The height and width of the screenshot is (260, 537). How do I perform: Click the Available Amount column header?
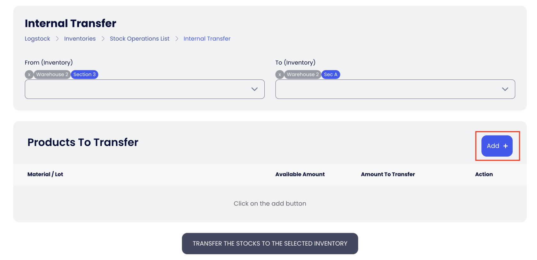click(300, 175)
